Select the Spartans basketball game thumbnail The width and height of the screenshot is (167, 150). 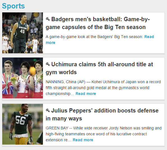[x=22, y=33]
